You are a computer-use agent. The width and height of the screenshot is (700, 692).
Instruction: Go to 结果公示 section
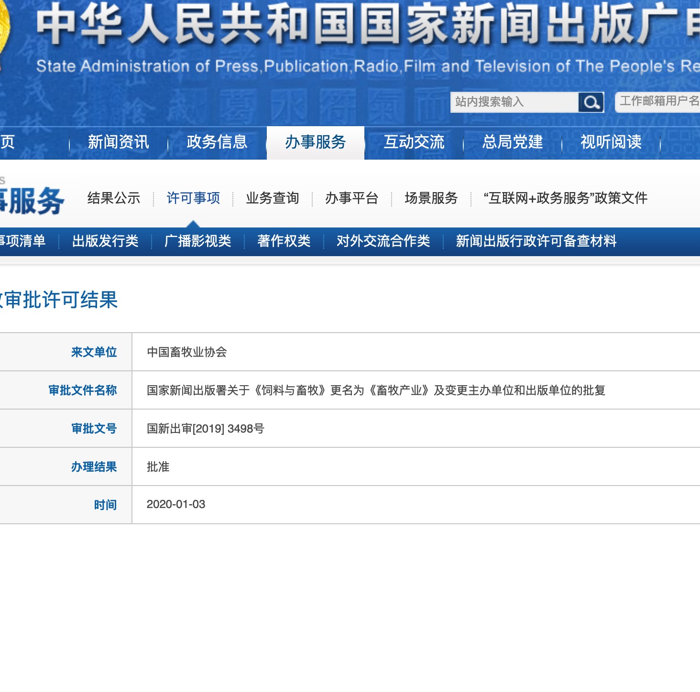pyautogui.click(x=114, y=198)
